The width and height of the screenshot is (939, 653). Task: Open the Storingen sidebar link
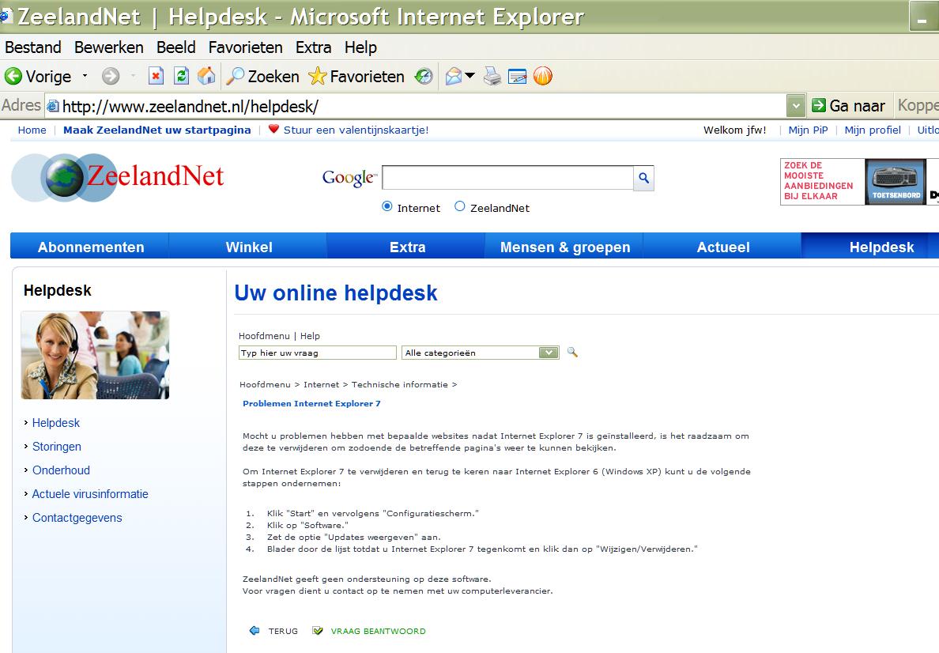coord(56,447)
